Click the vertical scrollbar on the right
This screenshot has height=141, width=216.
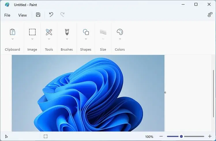(x=213, y=94)
